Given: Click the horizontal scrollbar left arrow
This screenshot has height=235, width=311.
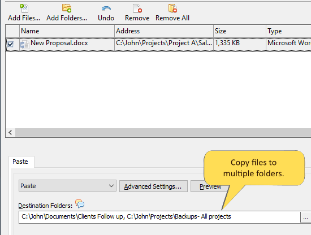Looking at the screenshot, I should coord(10,132).
